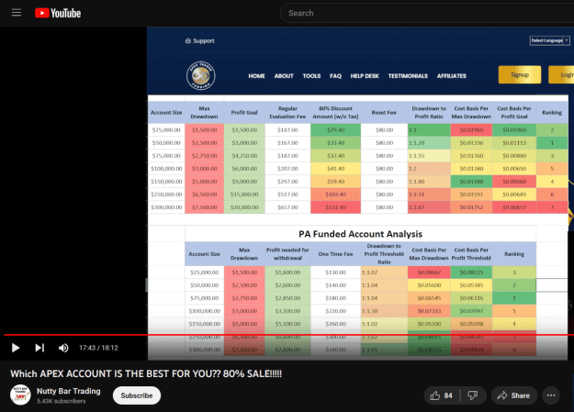Open the TOOLS menu item

[x=311, y=76]
